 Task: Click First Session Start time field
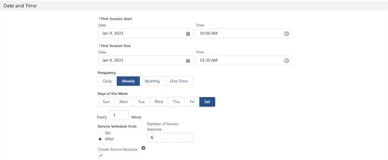(x=243, y=33)
